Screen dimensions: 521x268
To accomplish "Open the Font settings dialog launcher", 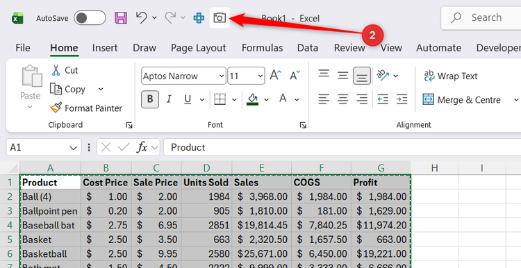I will click(x=303, y=125).
